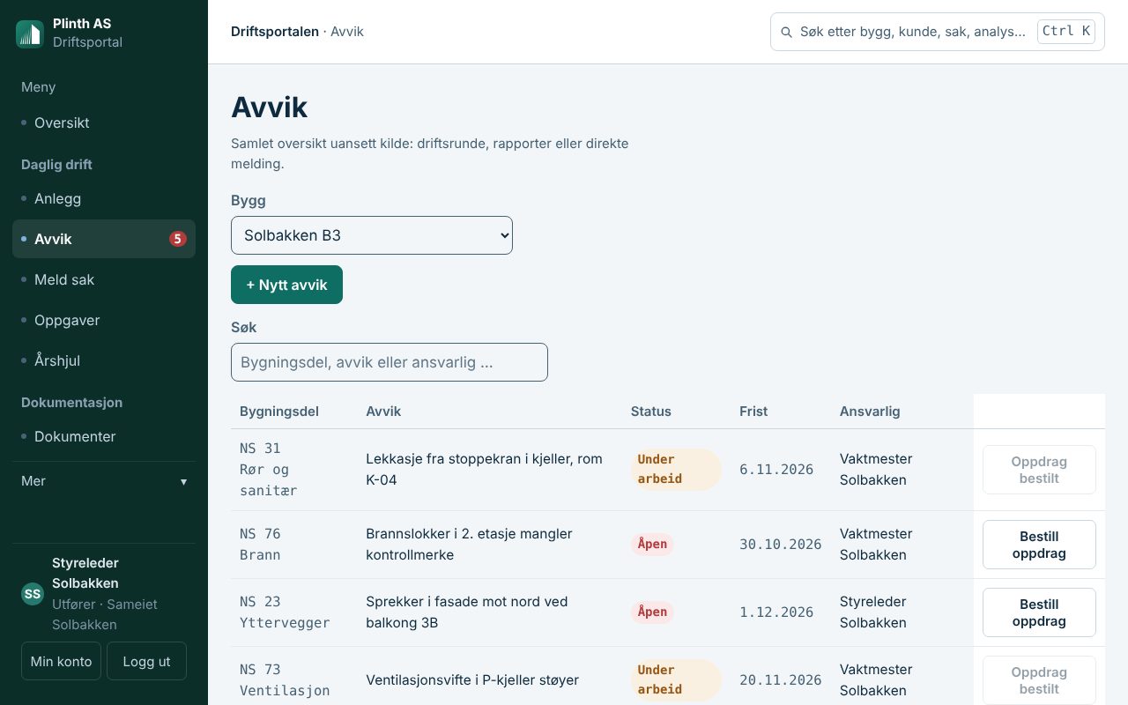Image resolution: width=1128 pixels, height=705 pixels.
Task: Click the search magnifier icon
Action: tap(787, 32)
